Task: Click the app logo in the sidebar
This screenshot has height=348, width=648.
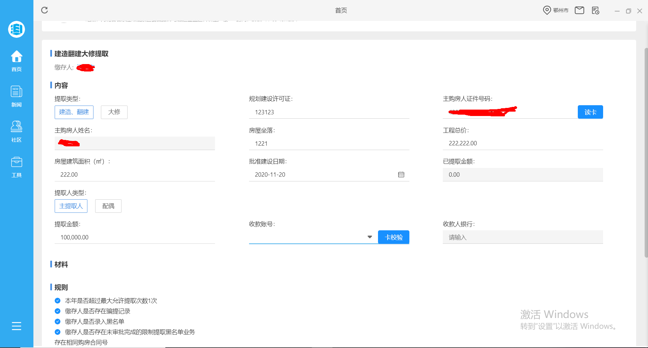Action: [17, 29]
